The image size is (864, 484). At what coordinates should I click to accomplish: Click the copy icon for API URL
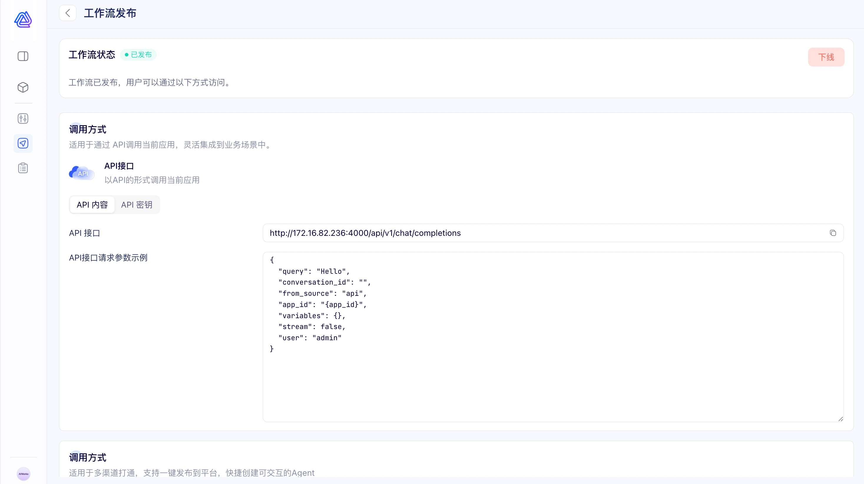coord(833,233)
